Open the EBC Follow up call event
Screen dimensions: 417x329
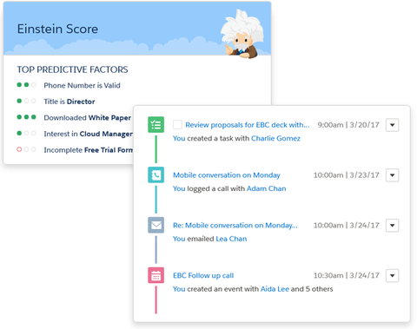coord(203,275)
